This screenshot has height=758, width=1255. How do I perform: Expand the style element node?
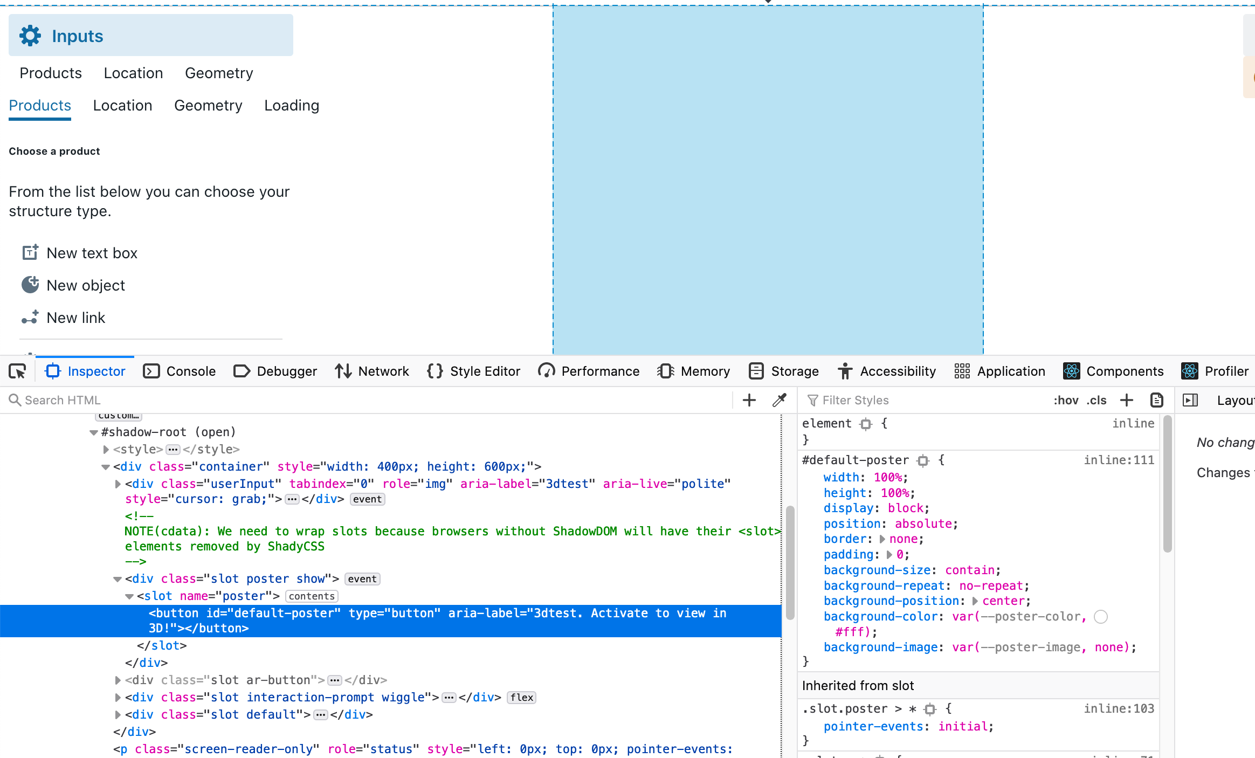pyautogui.click(x=106, y=449)
